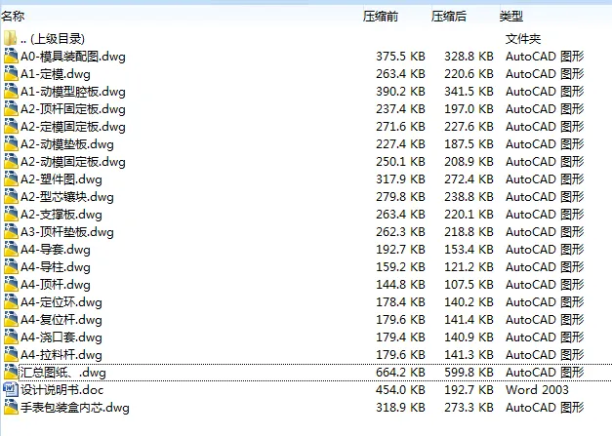Click the 144.8 KB original size value

click(x=400, y=285)
